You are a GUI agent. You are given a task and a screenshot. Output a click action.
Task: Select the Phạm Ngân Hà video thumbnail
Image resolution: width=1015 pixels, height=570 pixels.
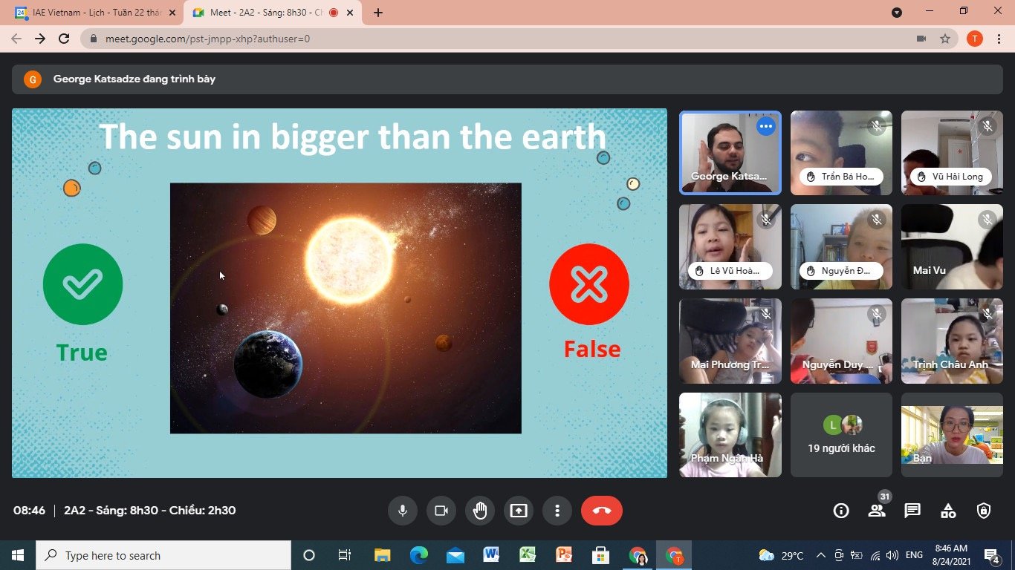[x=730, y=435]
